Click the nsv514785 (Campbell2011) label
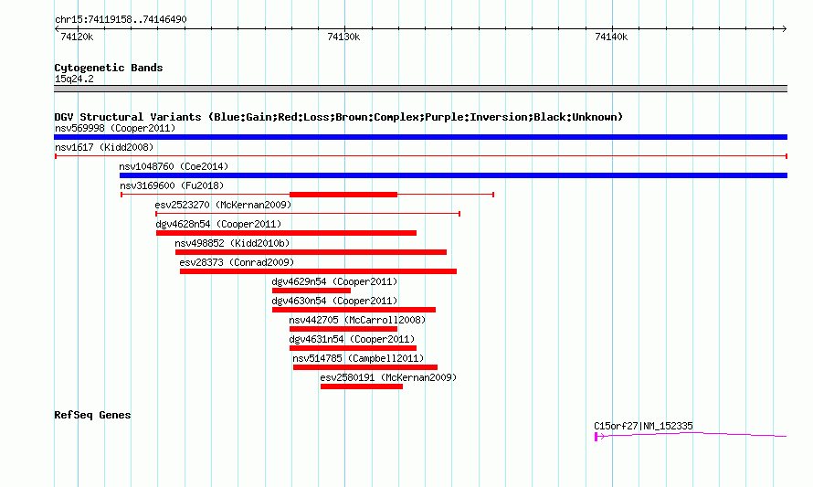The height and width of the screenshot is (487, 813). [358, 358]
